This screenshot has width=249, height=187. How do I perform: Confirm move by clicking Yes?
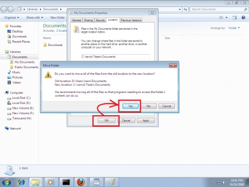point(130,106)
